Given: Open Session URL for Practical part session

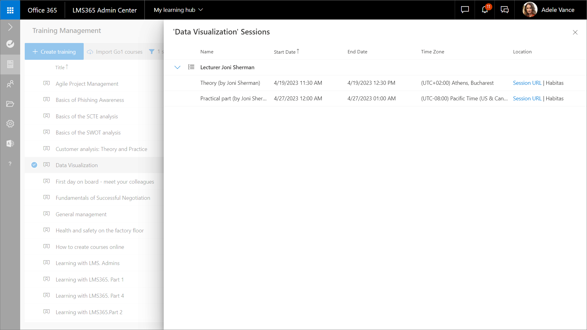Looking at the screenshot, I should (527, 99).
